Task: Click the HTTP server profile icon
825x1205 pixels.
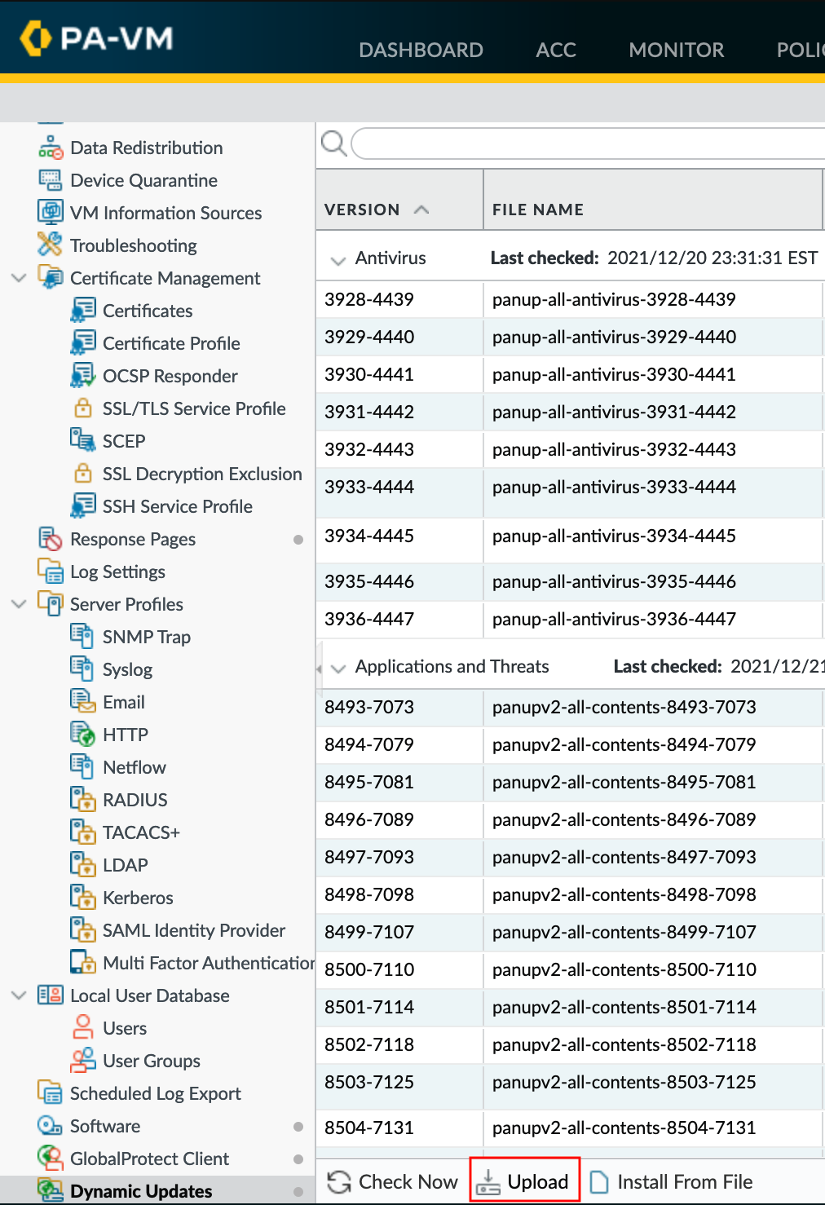Action: point(82,734)
